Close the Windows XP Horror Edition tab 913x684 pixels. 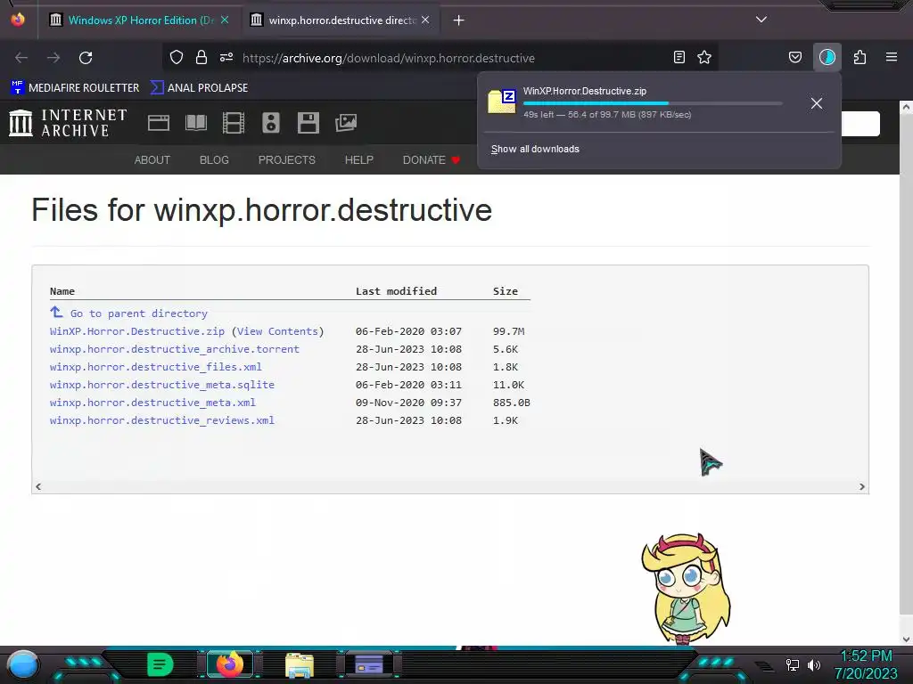[x=225, y=20]
